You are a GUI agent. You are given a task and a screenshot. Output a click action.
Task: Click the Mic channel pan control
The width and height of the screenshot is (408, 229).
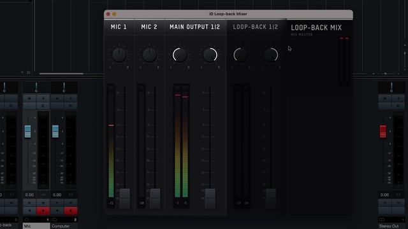(x=36, y=88)
